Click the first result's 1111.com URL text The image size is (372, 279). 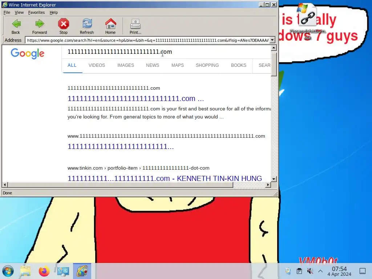[114, 88]
